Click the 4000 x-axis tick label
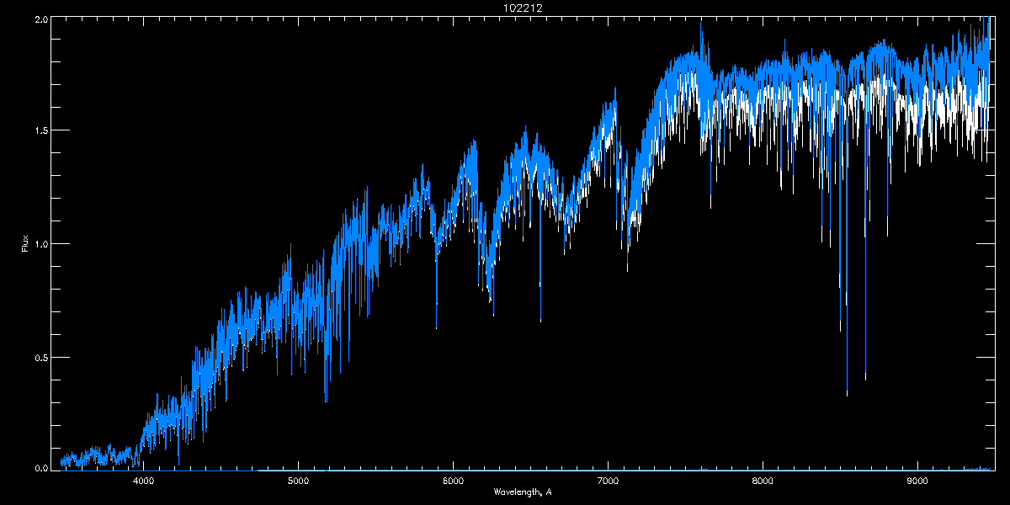This screenshot has width=1010, height=505. click(x=144, y=481)
